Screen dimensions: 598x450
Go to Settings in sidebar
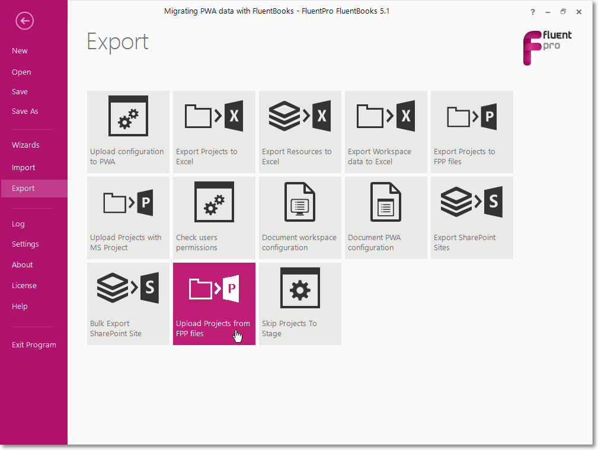click(25, 244)
